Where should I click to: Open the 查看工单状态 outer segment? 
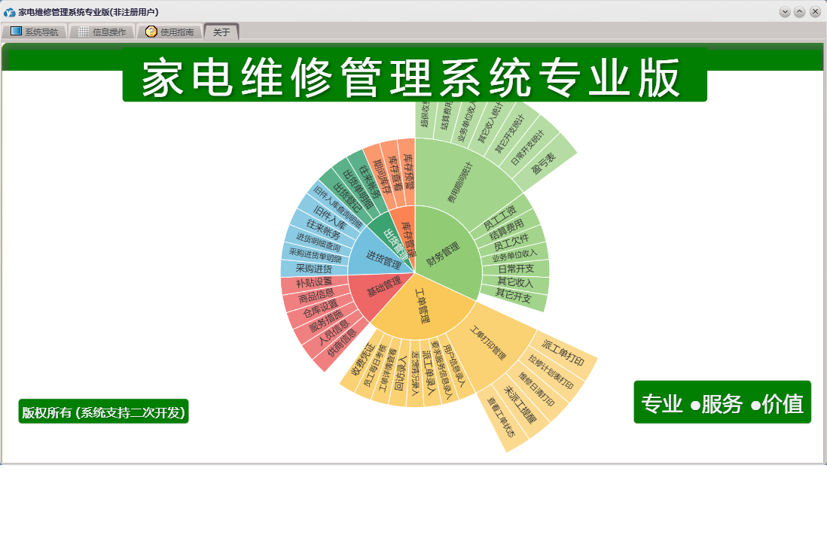(x=501, y=416)
